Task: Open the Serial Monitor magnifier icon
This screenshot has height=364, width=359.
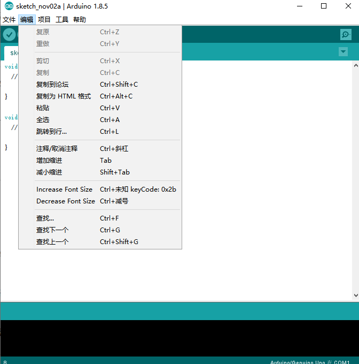Action: coord(346,35)
